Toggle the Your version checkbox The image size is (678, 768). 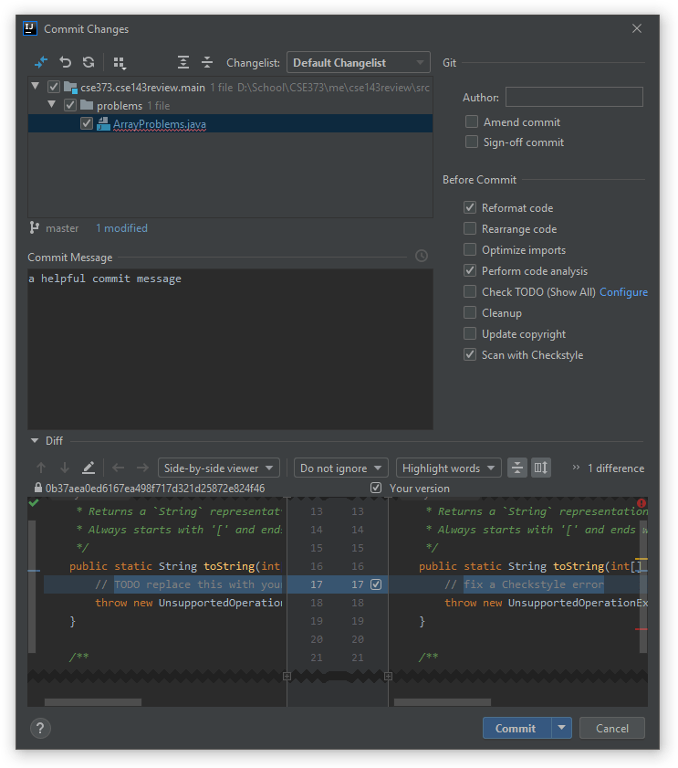point(376,488)
